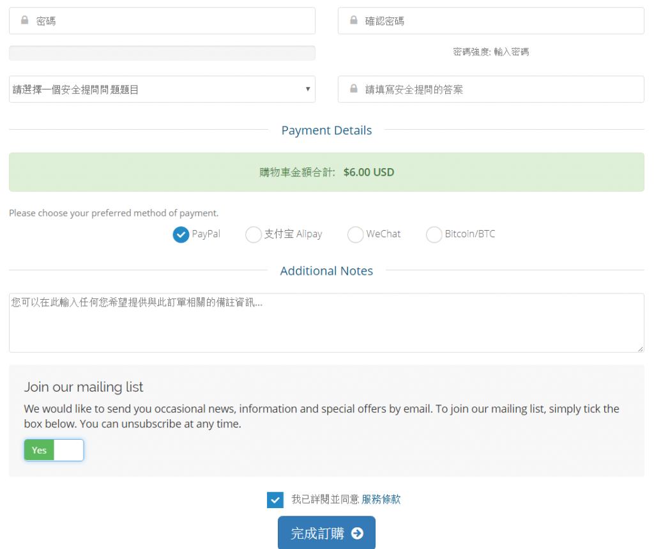Choose WeChat as payment method
This screenshot has width=654, height=549.
(355, 234)
